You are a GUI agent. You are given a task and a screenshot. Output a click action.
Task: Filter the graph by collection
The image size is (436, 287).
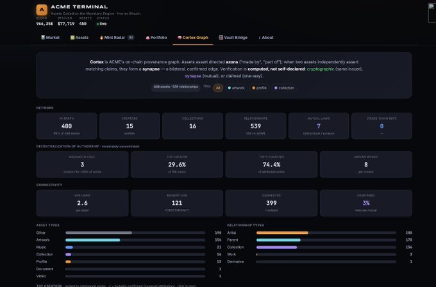(284, 88)
